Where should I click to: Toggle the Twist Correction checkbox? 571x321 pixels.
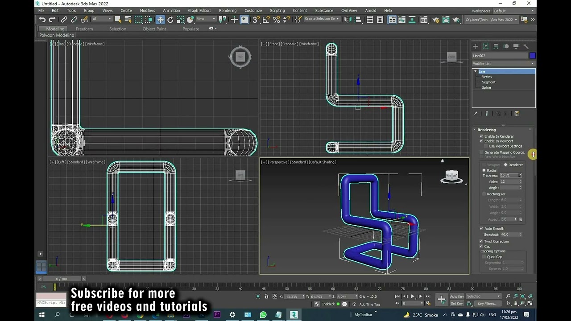(x=481, y=242)
